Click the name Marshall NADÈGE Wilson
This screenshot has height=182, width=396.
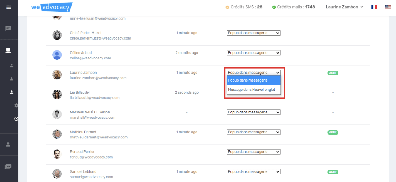coord(90,112)
